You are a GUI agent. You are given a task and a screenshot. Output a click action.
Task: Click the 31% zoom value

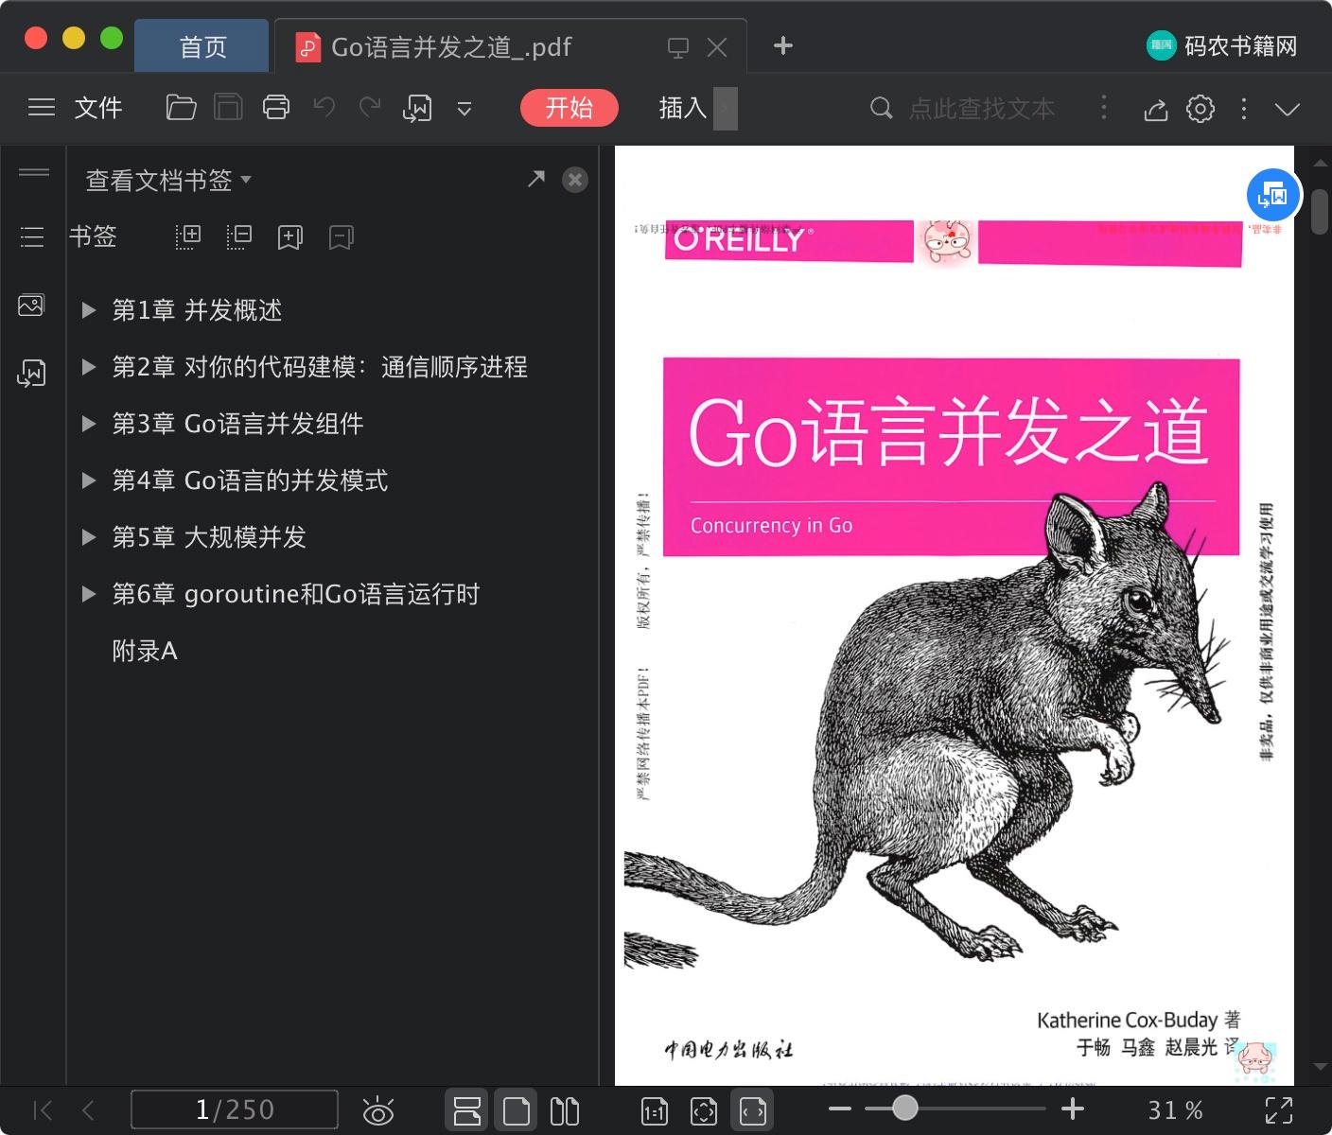[x=1175, y=1109]
